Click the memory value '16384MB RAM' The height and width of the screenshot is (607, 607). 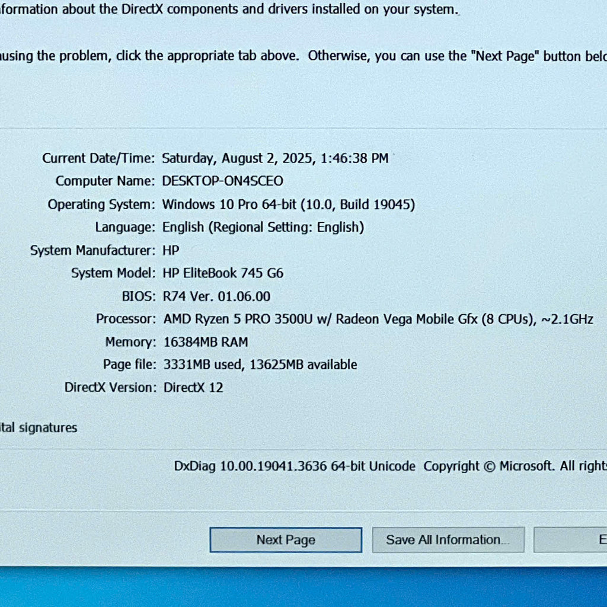(206, 342)
